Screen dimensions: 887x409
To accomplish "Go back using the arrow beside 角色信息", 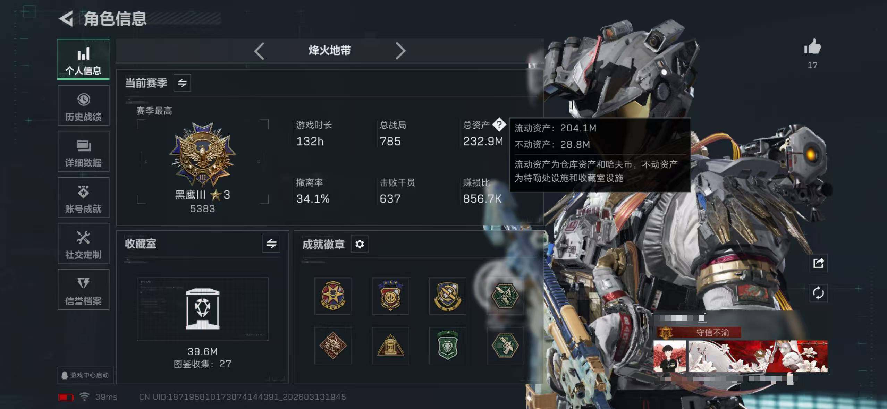I will point(66,18).
